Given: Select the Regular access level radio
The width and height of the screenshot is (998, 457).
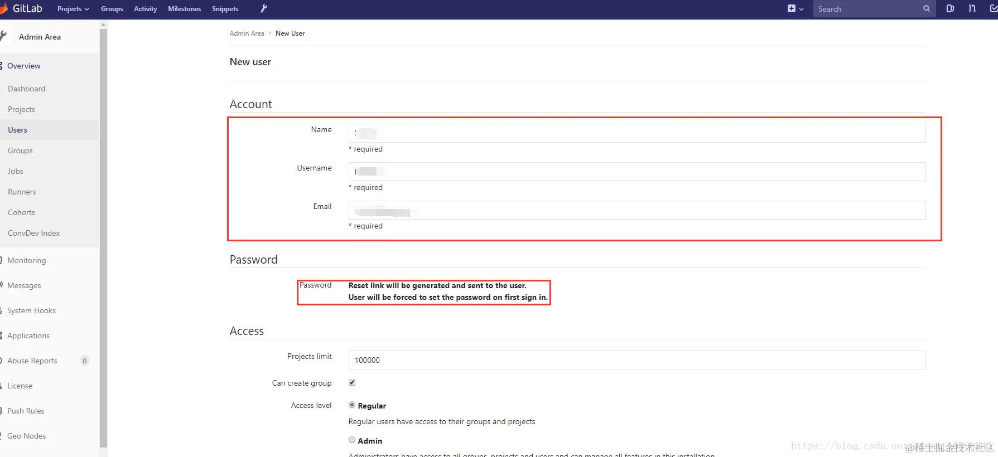Looking at the screenshot, I should point(352,405).
